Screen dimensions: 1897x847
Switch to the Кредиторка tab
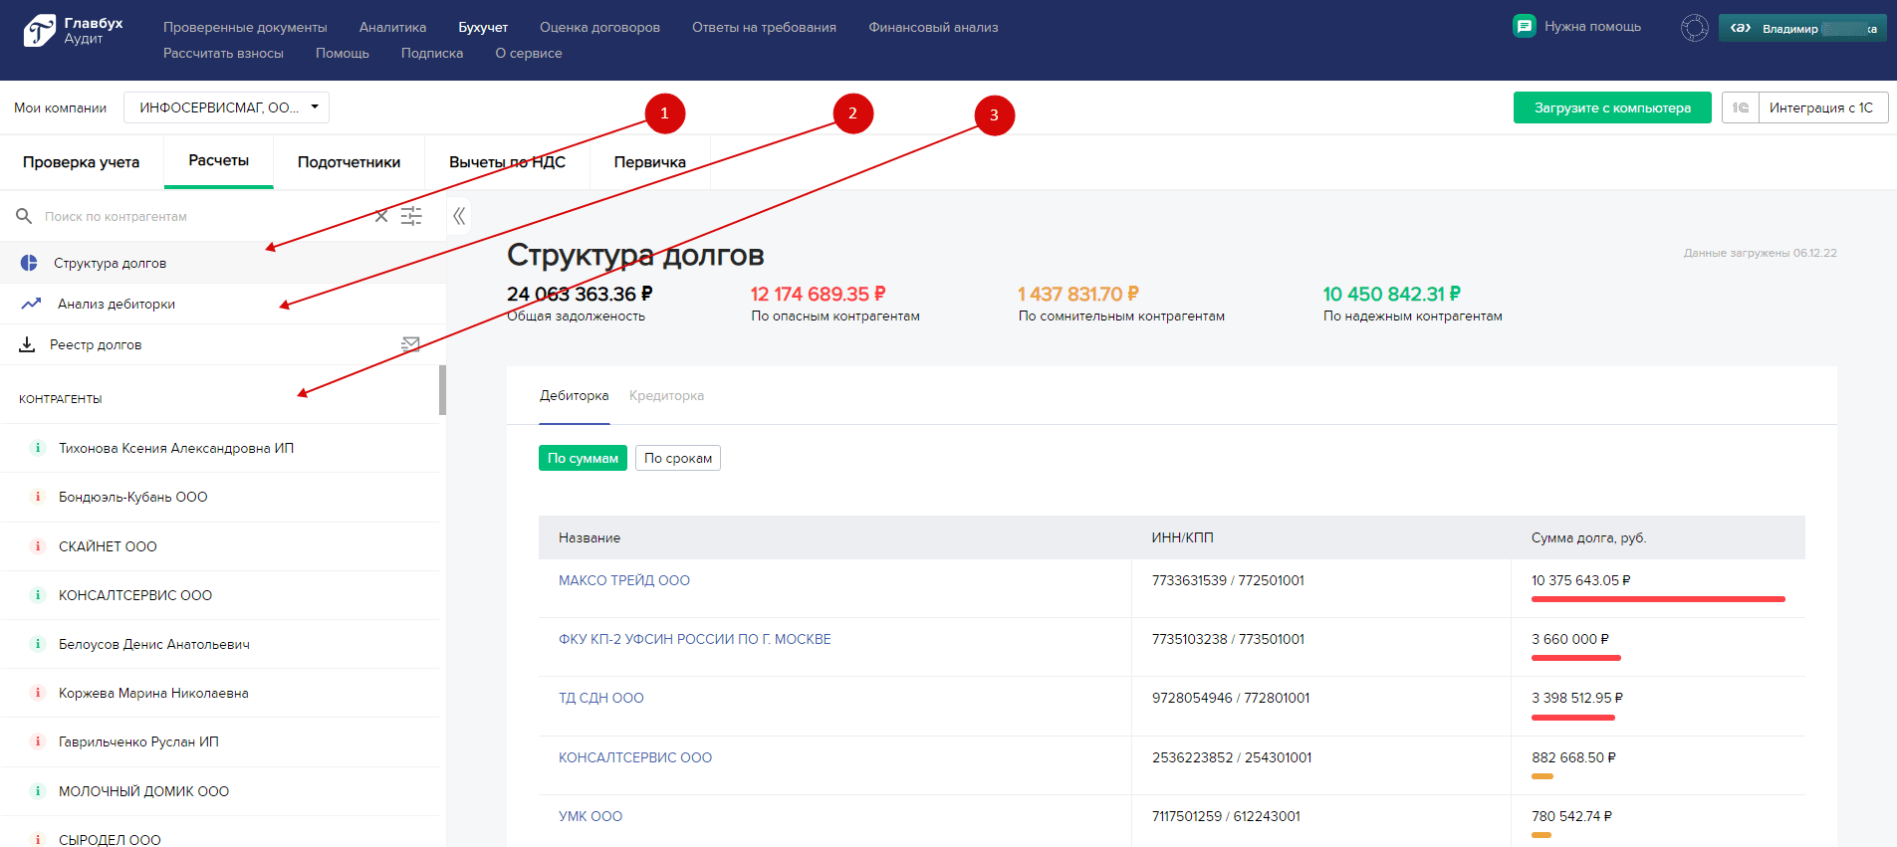pos(666,396)
